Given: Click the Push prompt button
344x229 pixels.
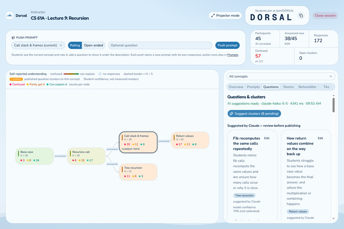Looking at the screenshot, I should pyautogui.click(x=227, y=45).
